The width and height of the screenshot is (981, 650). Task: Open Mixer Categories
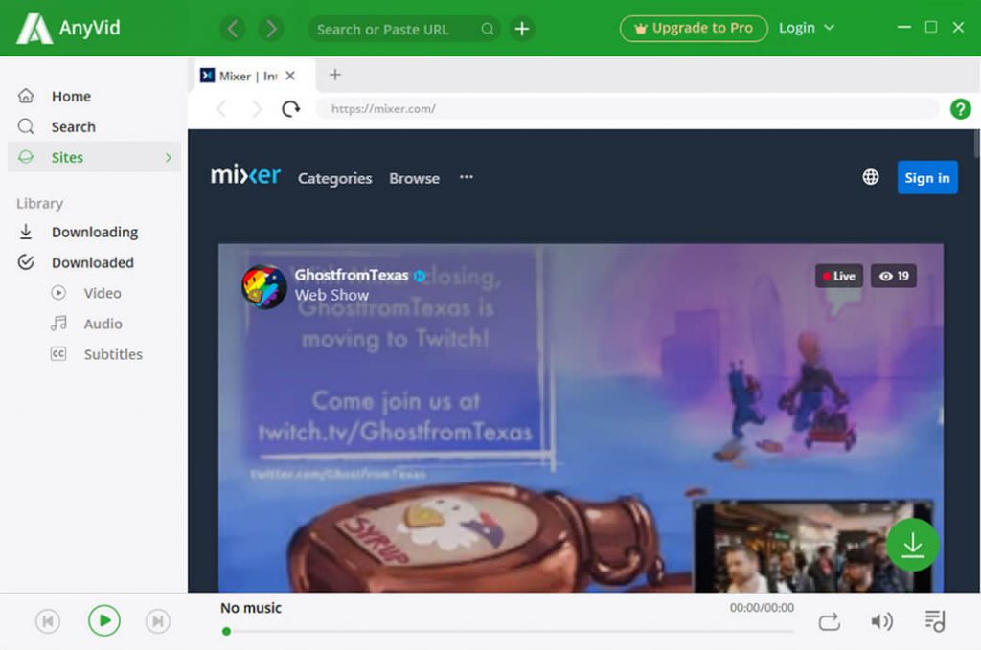334,178
